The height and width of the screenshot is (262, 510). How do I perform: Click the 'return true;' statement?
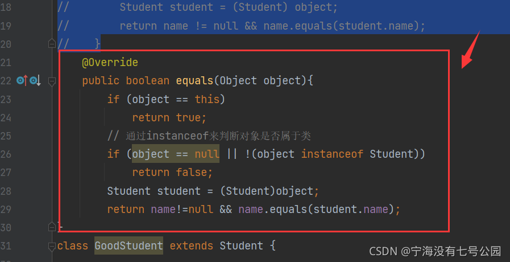169,117
